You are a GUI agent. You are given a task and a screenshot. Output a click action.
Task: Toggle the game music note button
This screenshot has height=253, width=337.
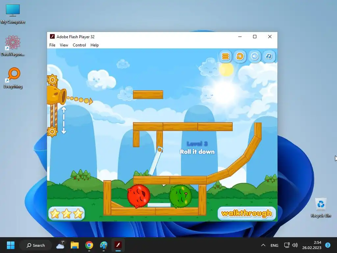(269, 56)
